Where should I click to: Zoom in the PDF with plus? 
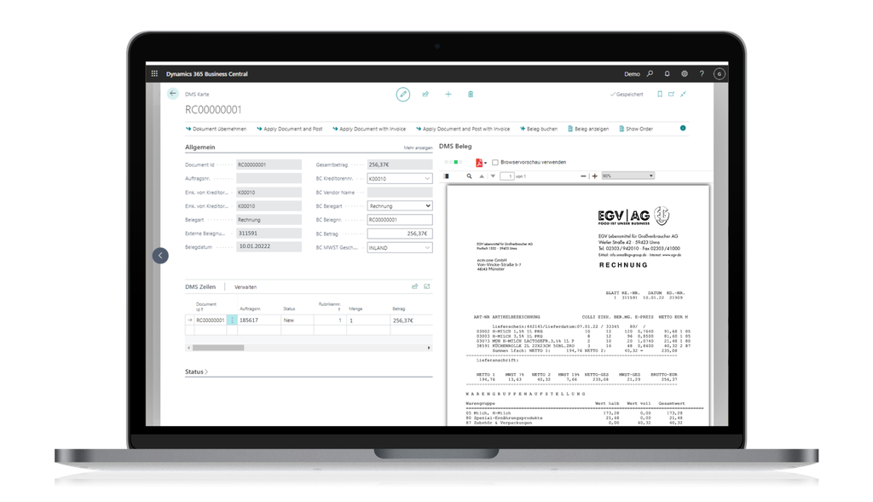tap(594, 176)
